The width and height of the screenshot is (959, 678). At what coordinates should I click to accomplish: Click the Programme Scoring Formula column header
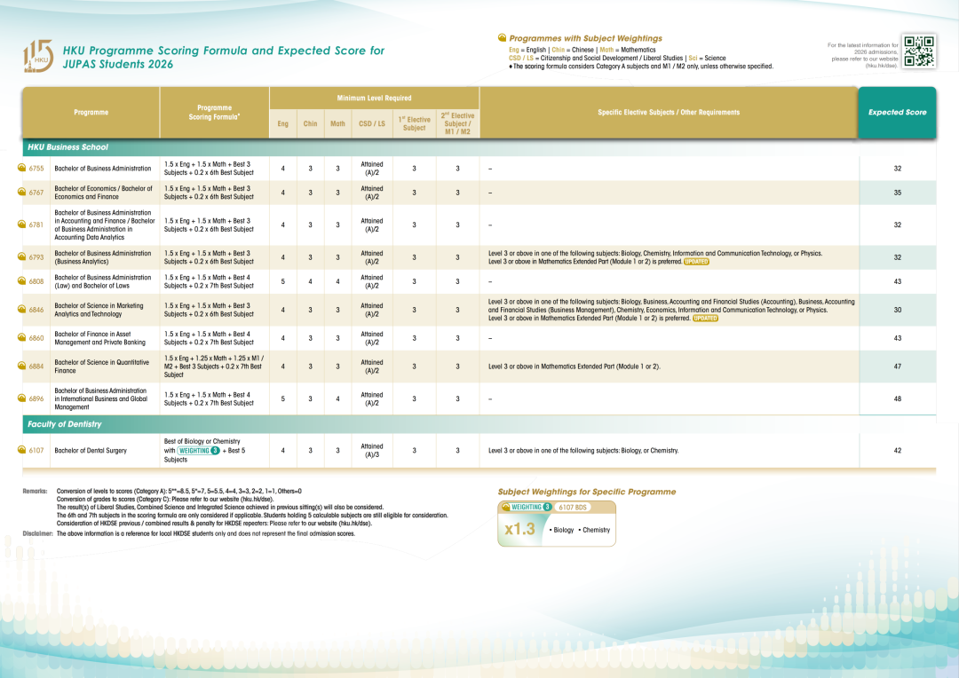pos(215,113)
